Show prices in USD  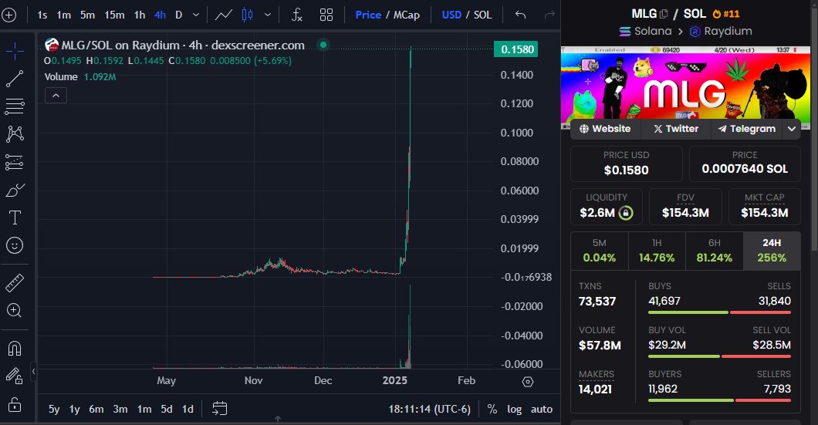tap(451, 15)
